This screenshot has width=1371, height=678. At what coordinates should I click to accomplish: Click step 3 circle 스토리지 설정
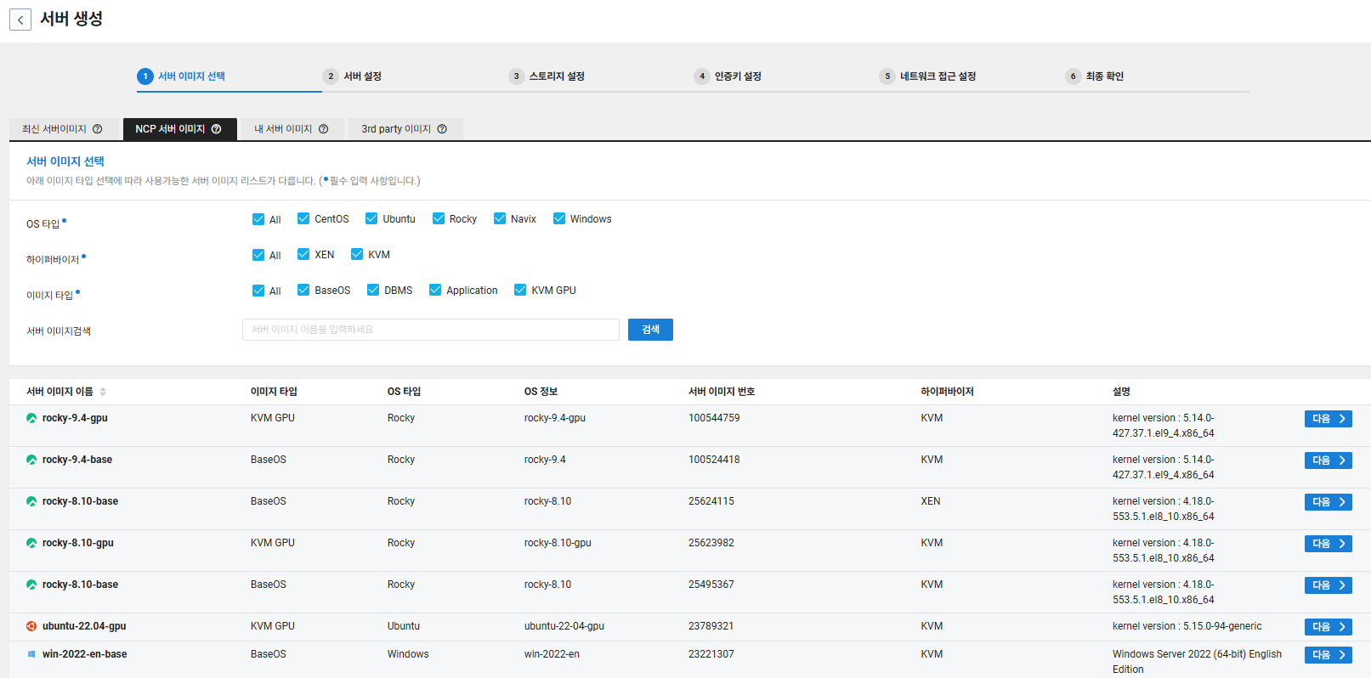point(516,76)
